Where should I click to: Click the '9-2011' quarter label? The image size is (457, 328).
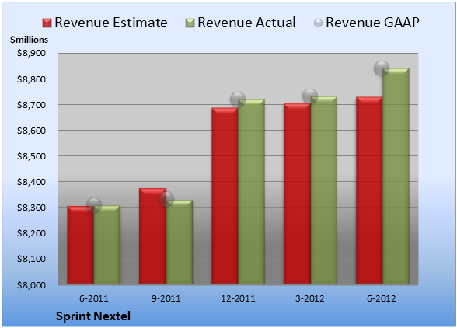coord(166,298)
